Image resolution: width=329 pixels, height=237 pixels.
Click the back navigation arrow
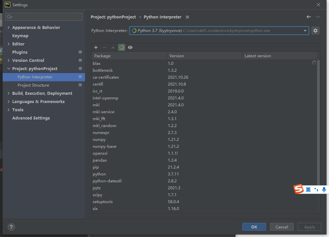coord(309,16)
